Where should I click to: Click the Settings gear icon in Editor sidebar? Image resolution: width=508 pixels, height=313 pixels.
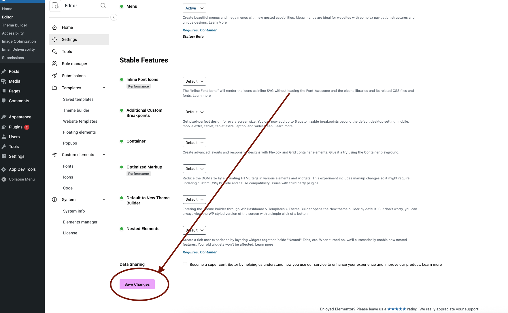[54, 39]
